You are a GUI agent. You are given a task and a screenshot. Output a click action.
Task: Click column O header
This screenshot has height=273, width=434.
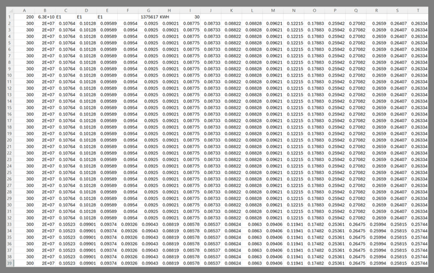pos(314,10)
